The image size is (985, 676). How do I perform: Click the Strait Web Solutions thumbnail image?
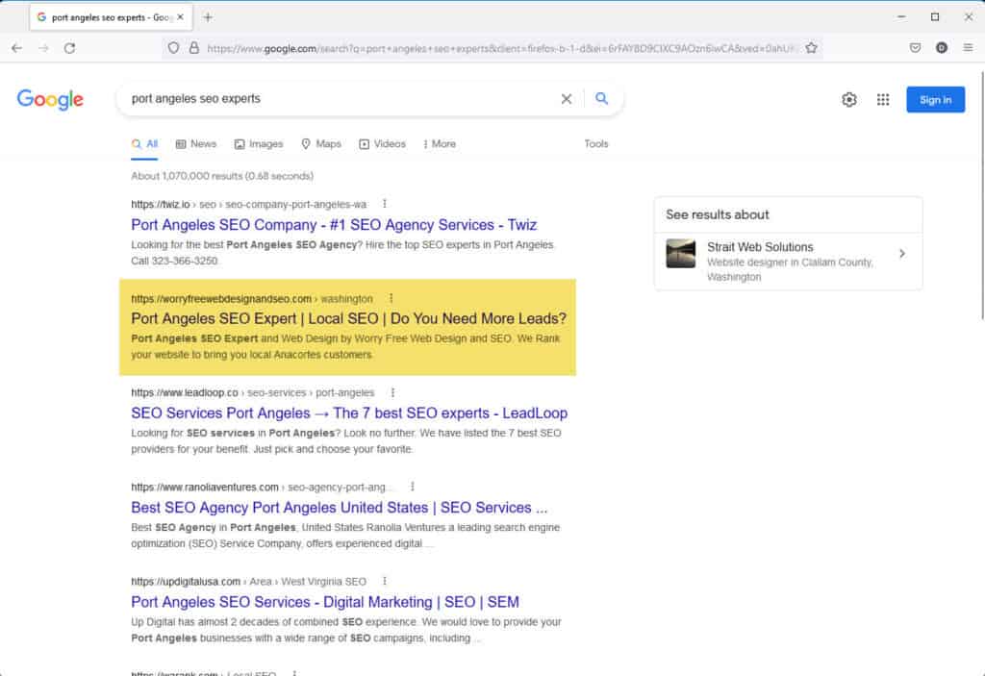click(x=680, y=253)
